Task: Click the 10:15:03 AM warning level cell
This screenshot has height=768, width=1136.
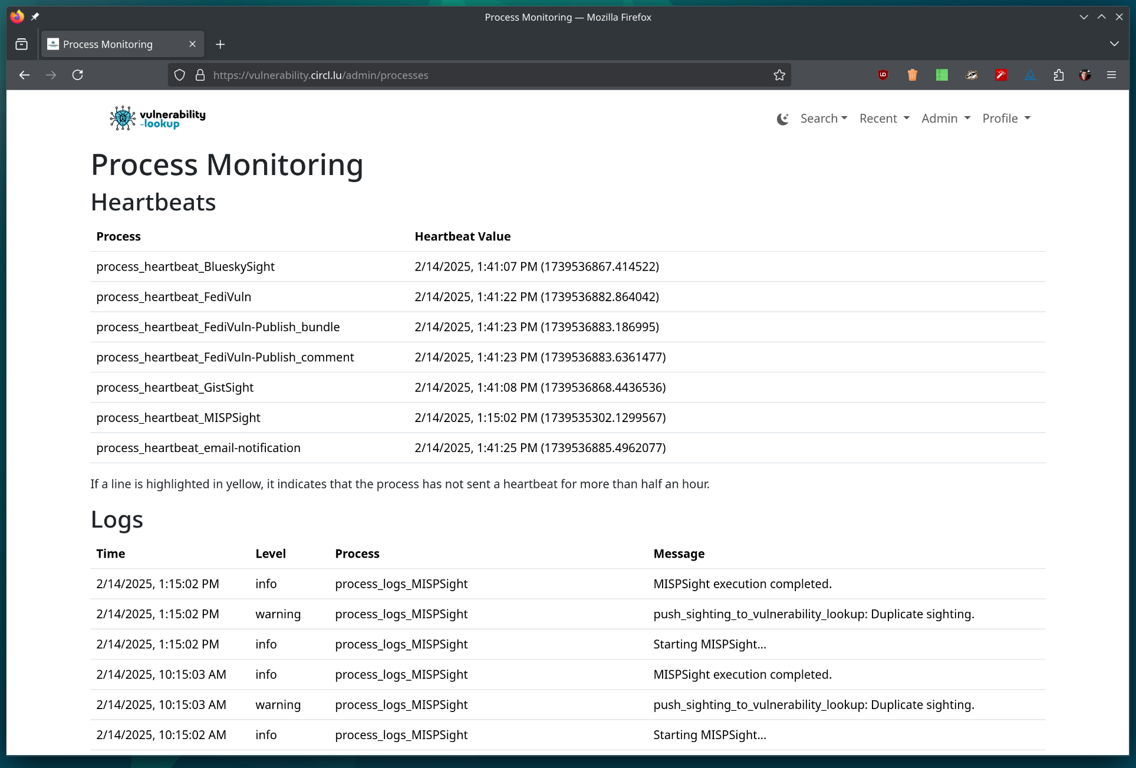Action: pos(278,705)
